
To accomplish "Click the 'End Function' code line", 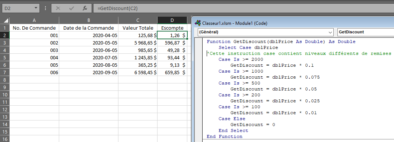I will (x=225, y=136).
